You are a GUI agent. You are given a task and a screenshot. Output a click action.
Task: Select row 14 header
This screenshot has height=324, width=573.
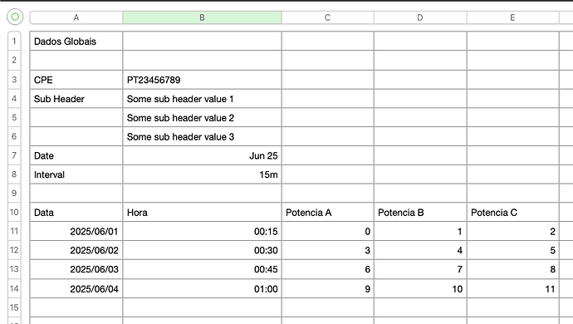pos(14,288)
